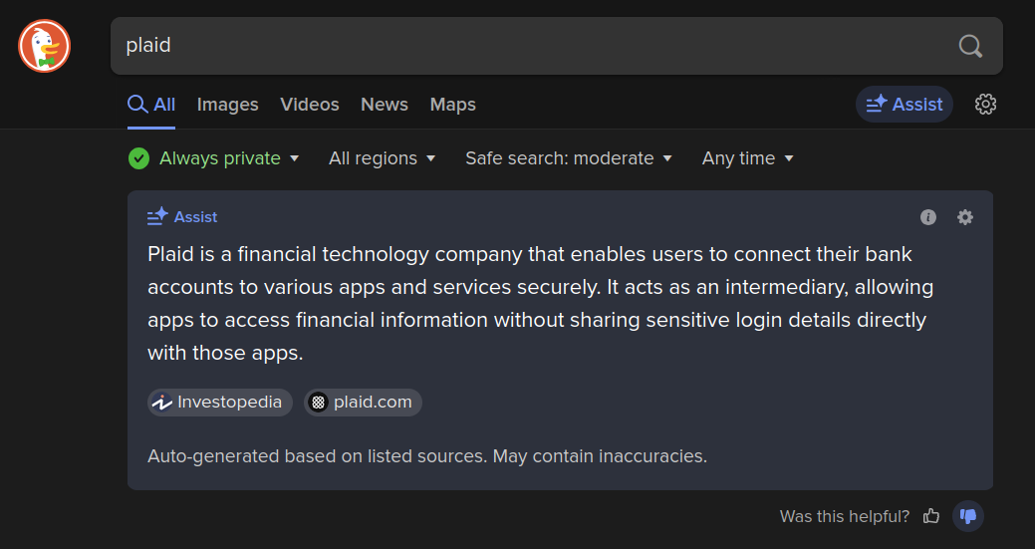Open the All regions dropdown
The width and height of the screenshot is (1035, 549).
(383, 158)
